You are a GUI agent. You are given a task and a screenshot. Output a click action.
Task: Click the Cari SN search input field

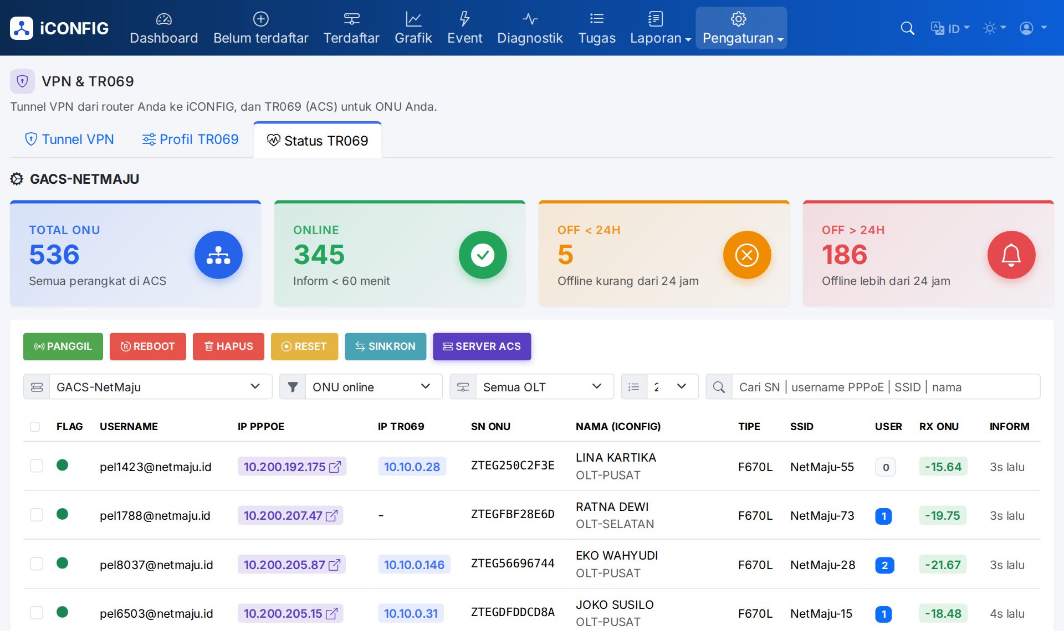tap(886, 387)
